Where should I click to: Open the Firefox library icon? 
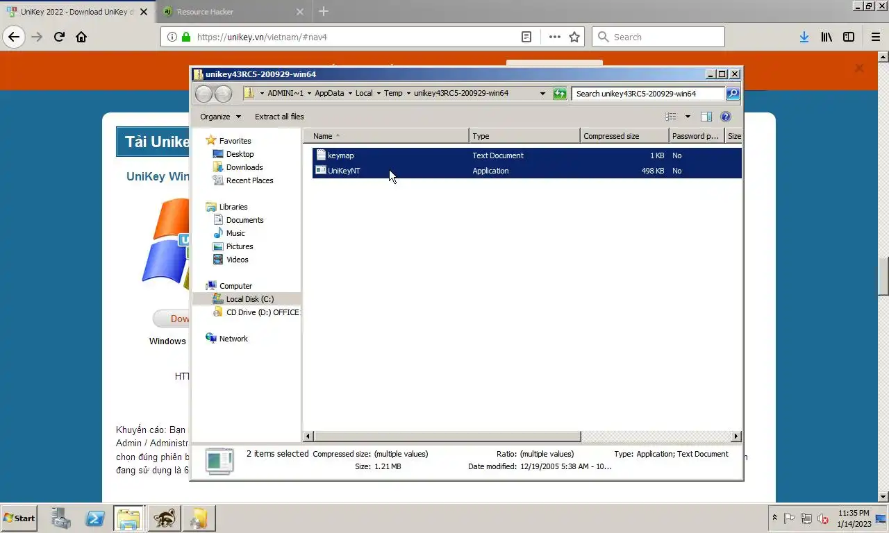click(x=826, y=37)
